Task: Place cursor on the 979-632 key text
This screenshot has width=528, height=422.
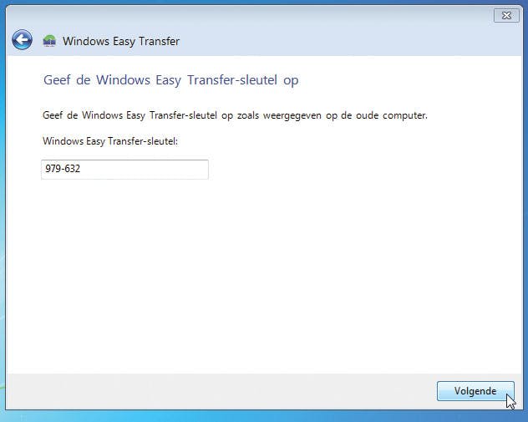Action: click(63, 169)
